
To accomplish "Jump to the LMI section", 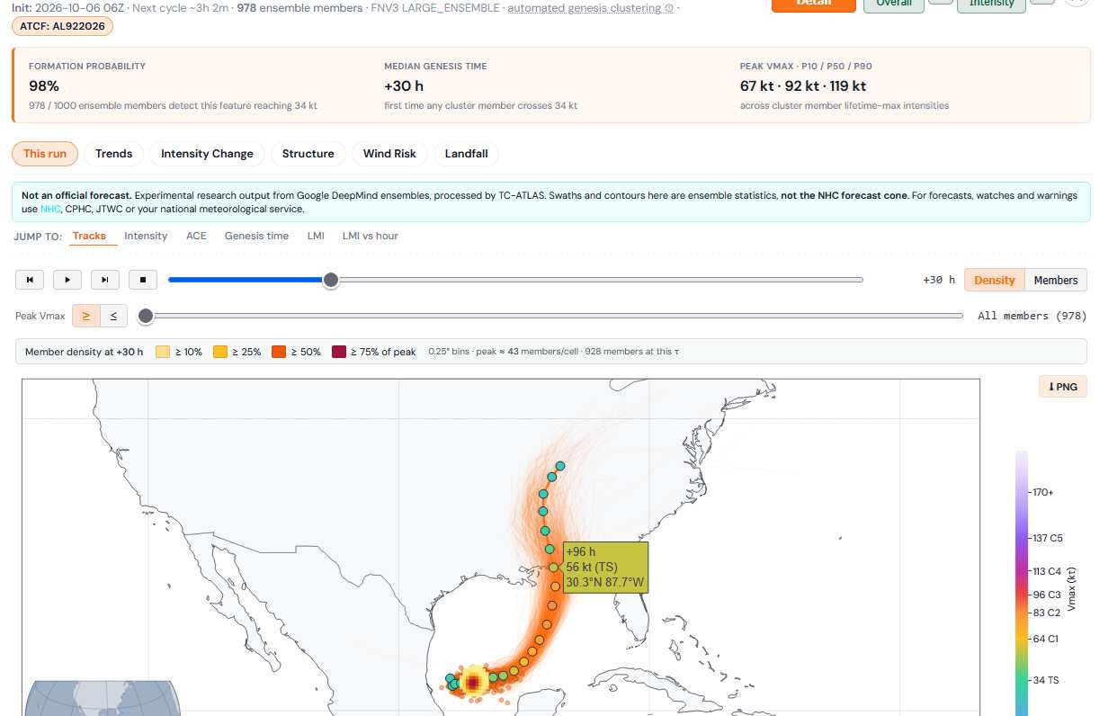I will [316, 236].
